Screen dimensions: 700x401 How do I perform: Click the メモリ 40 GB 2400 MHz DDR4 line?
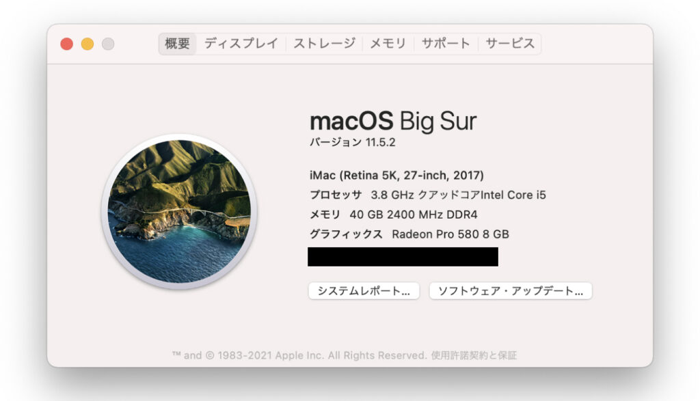point(394,215)
